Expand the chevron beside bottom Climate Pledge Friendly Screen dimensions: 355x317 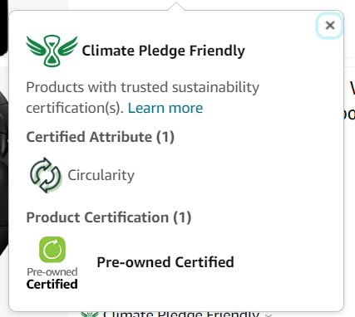(x=268, y=315)
